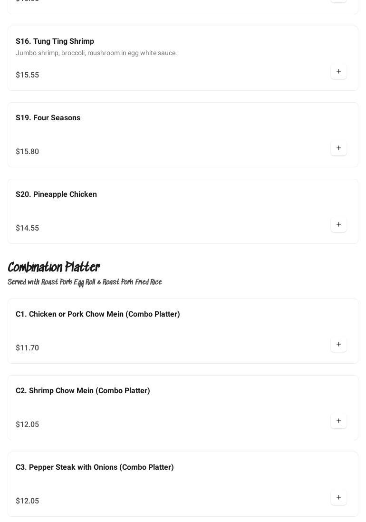Click the Served with Roast Pork Egg Roll subtitle
This screenshot has width=366, height=522.
coord(85,282)
